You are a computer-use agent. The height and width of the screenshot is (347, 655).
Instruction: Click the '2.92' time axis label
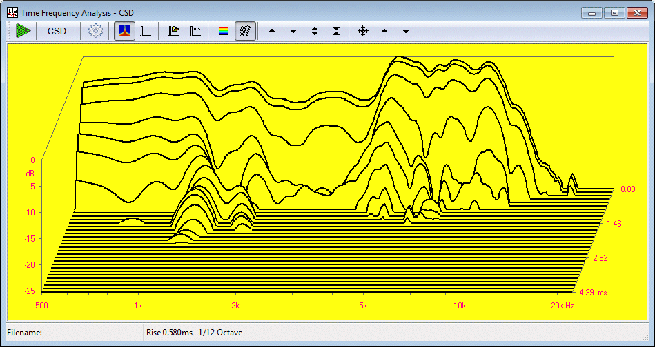[600, 258]
